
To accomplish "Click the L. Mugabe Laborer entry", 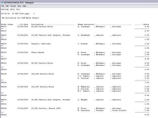I will pyautogui.click(x=99, y=100).
